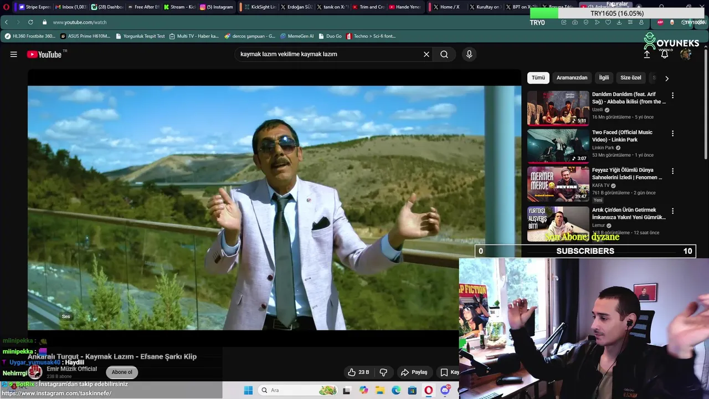Open Opera easy setup sliders icon
This screenshot has width=709, height=399.
pos(630,22)
